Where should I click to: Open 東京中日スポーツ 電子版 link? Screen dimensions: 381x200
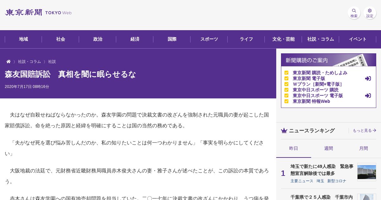pyautogui.click(x=318, y=96)
